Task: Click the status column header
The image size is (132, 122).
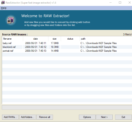Action: 70,39
